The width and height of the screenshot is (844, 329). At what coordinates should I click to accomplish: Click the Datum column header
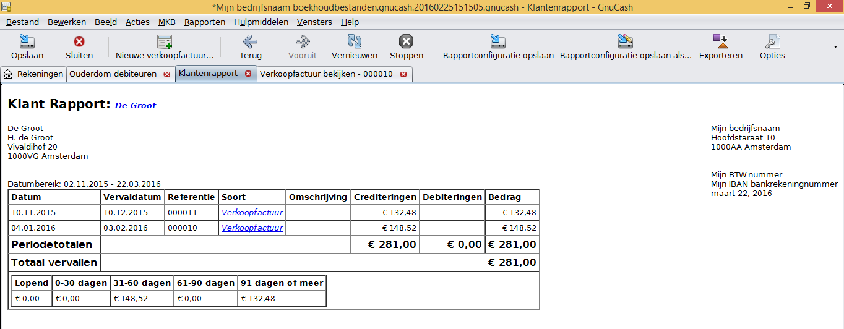coord(54,197)
